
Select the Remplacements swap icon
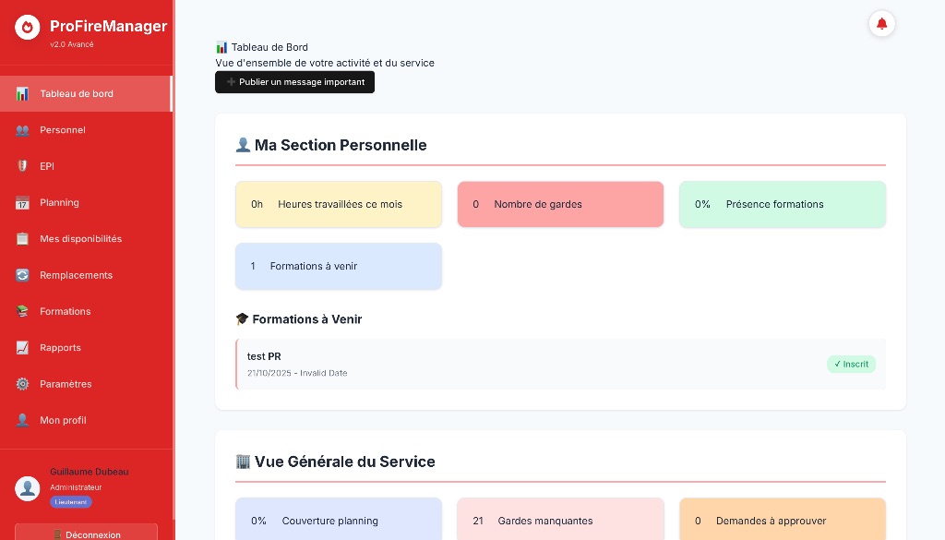click(x=22, y=275)
